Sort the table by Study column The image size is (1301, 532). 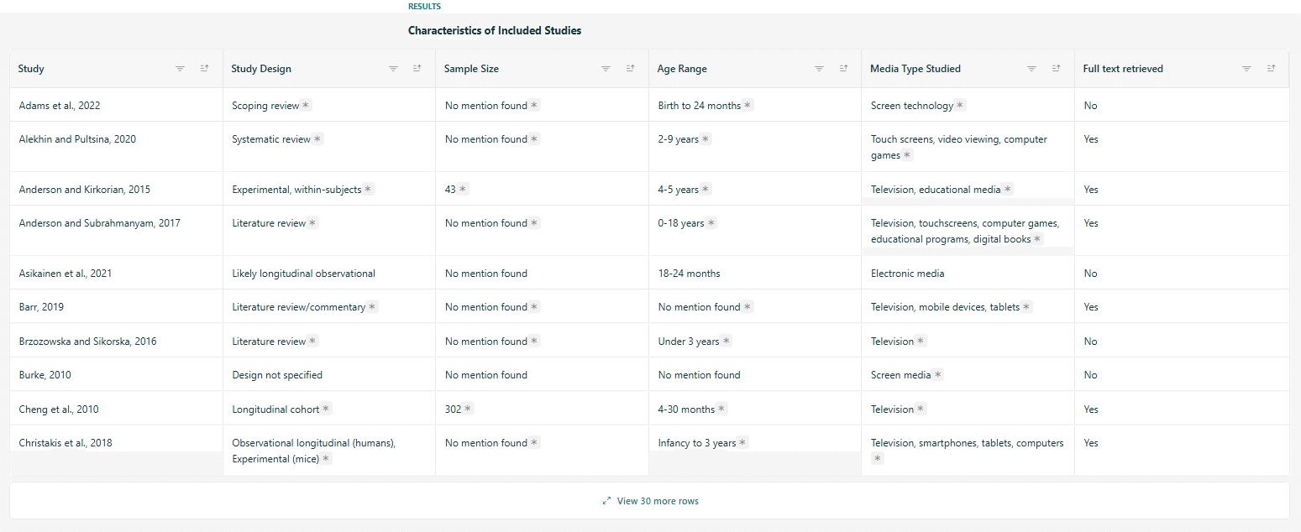point(204,69)
